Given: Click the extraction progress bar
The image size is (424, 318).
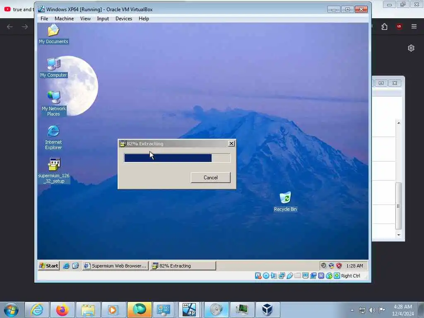Looking at the screenshot, I should coord(177,158).
